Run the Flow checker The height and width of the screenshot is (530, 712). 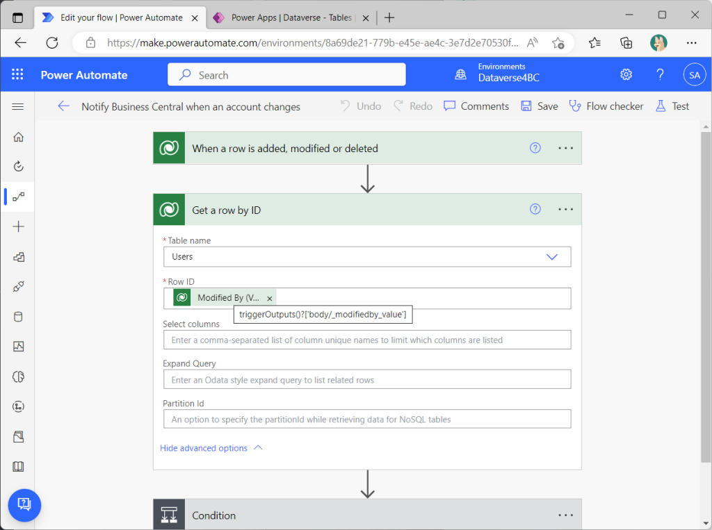[x=606, y=106]
